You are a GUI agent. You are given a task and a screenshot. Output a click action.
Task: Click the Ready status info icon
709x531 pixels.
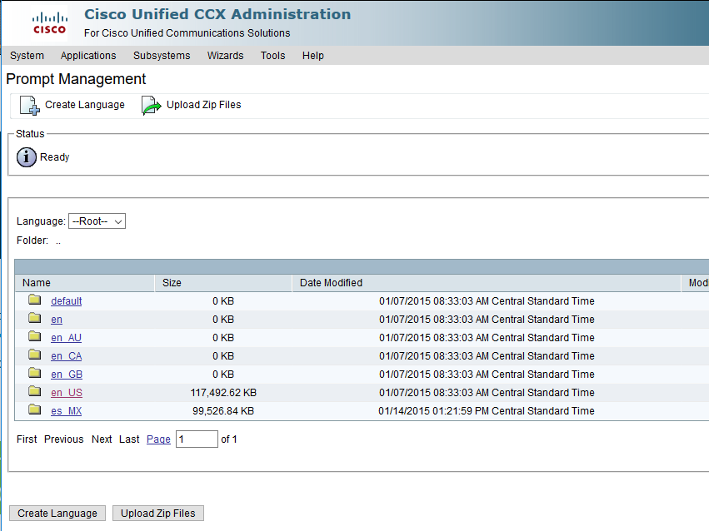26,157
